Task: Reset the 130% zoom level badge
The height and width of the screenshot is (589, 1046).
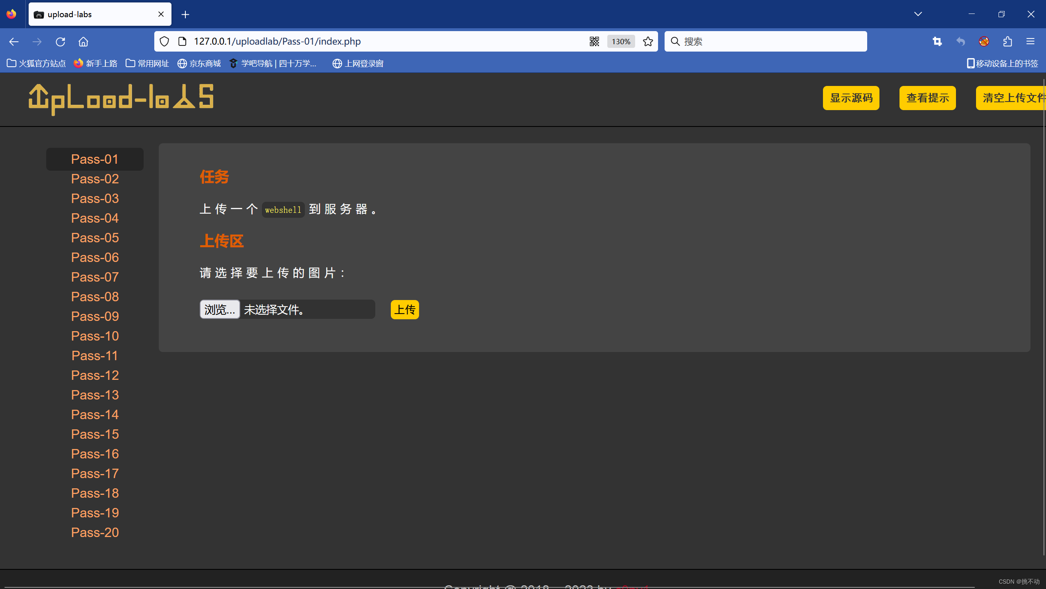Action: [621, 41]
